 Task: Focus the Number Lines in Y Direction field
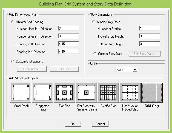pyautogui.click(x=68, y=36)
